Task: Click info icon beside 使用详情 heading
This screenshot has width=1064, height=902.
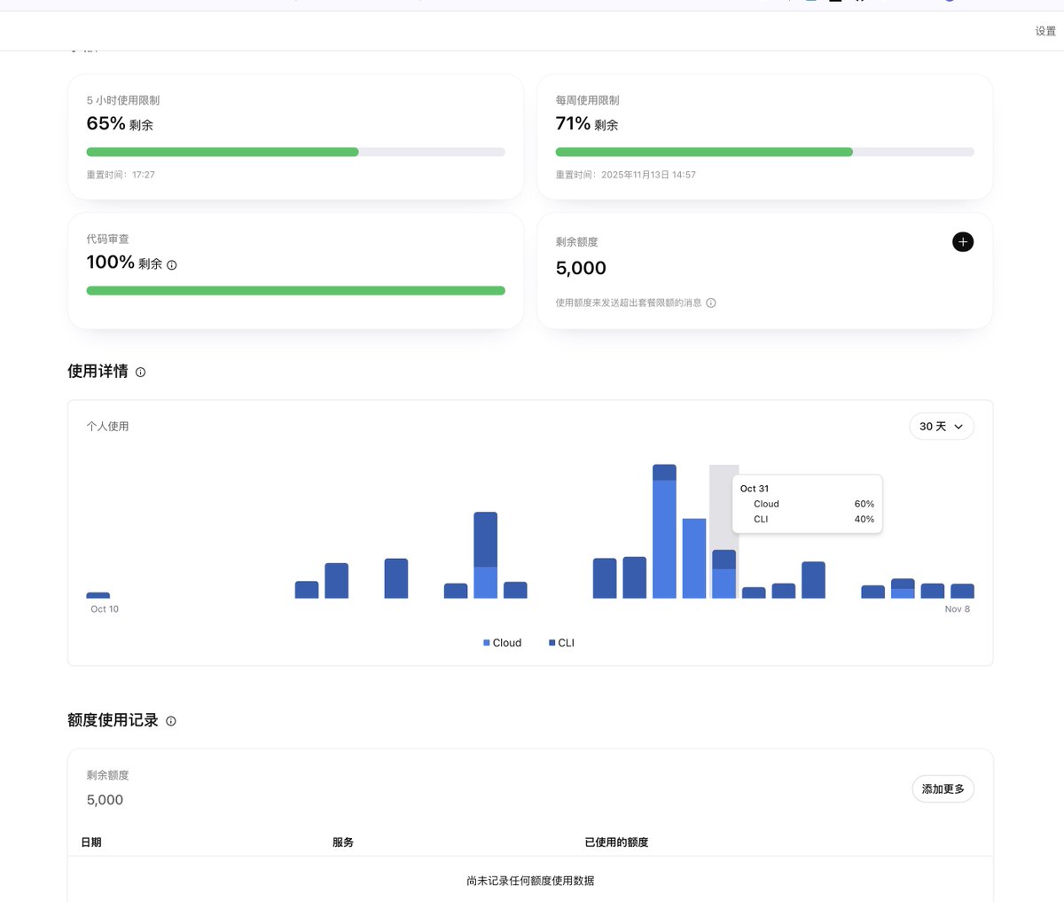Action: 140,373
